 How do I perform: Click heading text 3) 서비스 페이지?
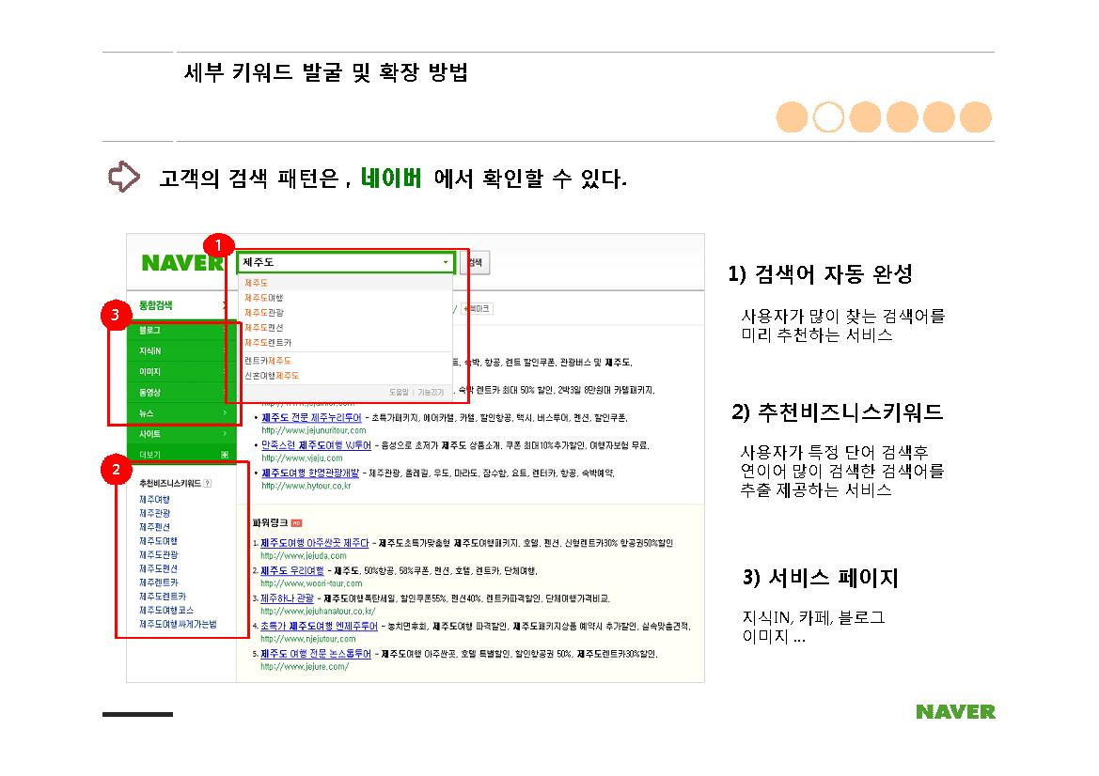point(820,578)
